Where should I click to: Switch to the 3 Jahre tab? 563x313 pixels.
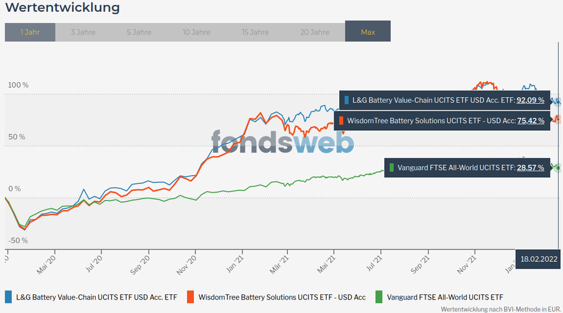[x=83, y=32]
